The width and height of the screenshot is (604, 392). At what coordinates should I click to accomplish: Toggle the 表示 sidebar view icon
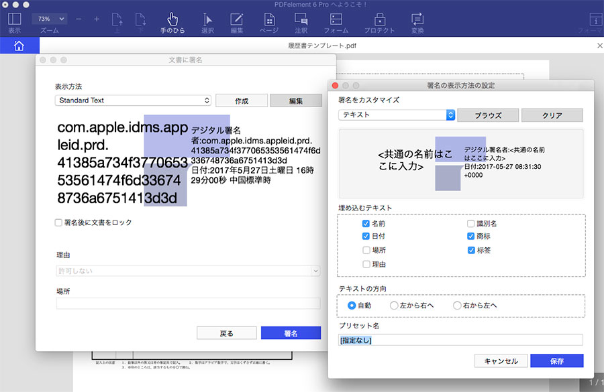click(x=14, y=19)
